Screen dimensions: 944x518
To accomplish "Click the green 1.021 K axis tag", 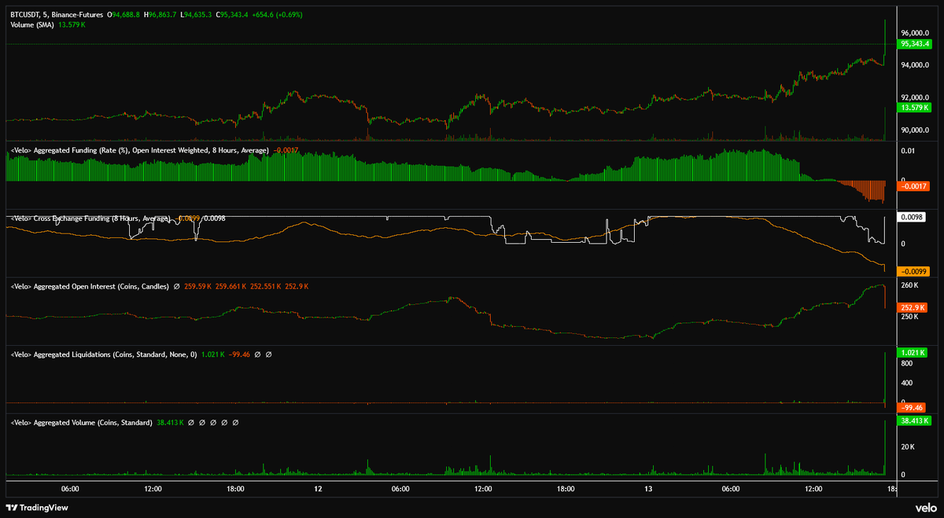I will point(912,353).
